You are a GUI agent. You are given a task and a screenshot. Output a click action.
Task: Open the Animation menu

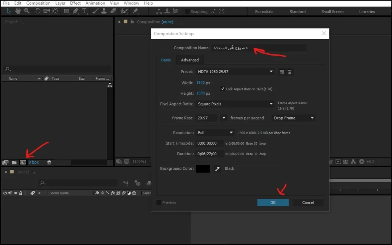click(95, 3)
